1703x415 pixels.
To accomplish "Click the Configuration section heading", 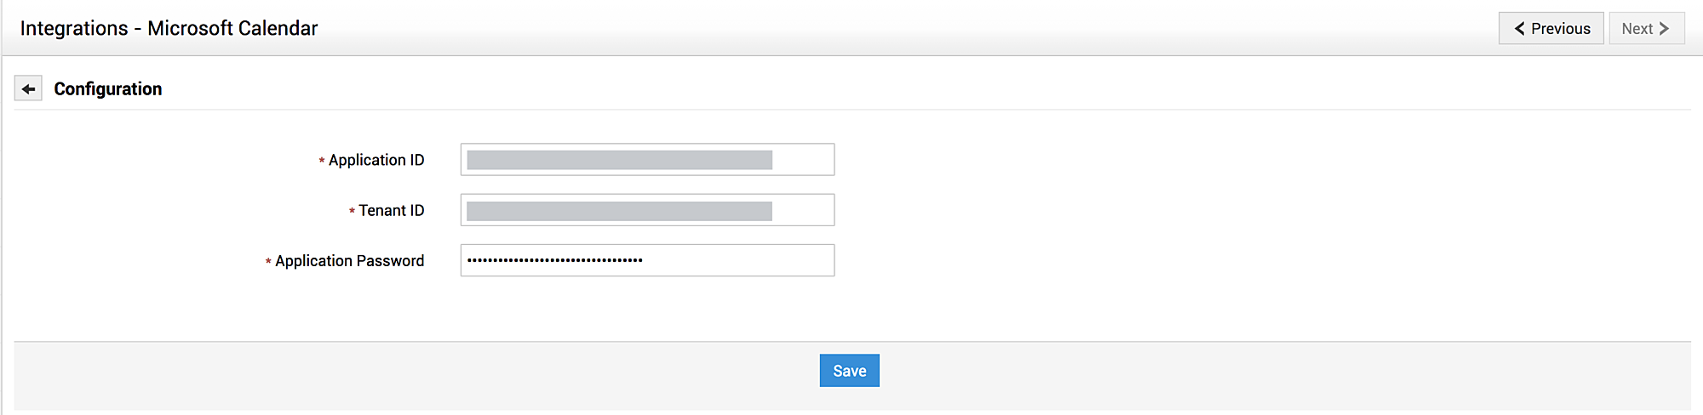I will coord(108,88).
